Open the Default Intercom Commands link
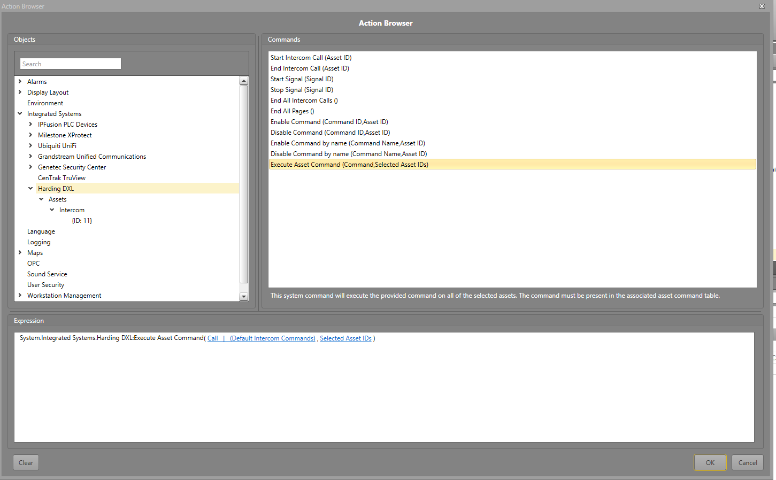This screenshot has height=480, width=776. tap(272, 338)
